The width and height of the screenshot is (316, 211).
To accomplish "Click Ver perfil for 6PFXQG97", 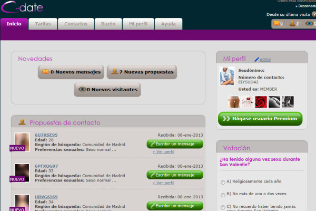I will pos(163,183).
